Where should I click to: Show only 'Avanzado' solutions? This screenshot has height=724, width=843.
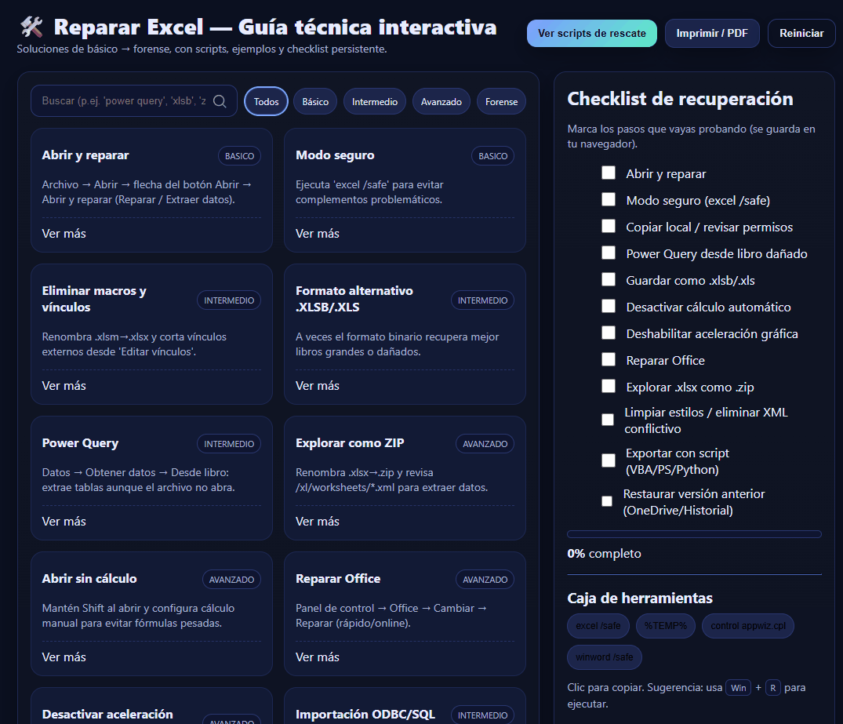point(441,102)
